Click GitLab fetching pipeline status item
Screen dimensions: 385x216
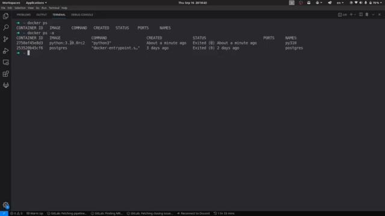[67, 214]
